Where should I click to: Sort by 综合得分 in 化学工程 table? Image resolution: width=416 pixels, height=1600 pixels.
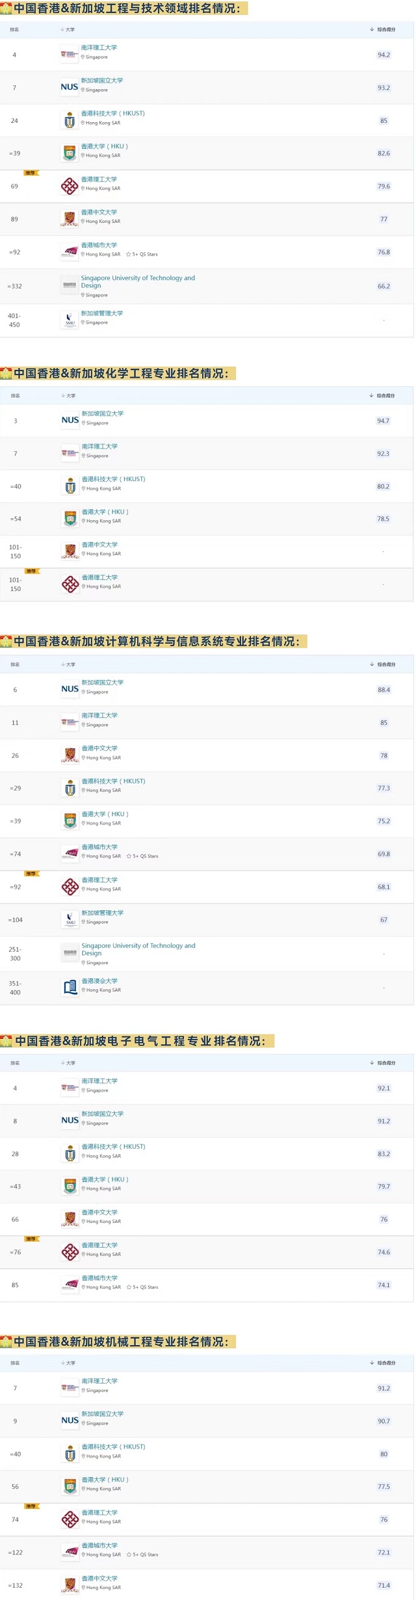tap(382, 395)
